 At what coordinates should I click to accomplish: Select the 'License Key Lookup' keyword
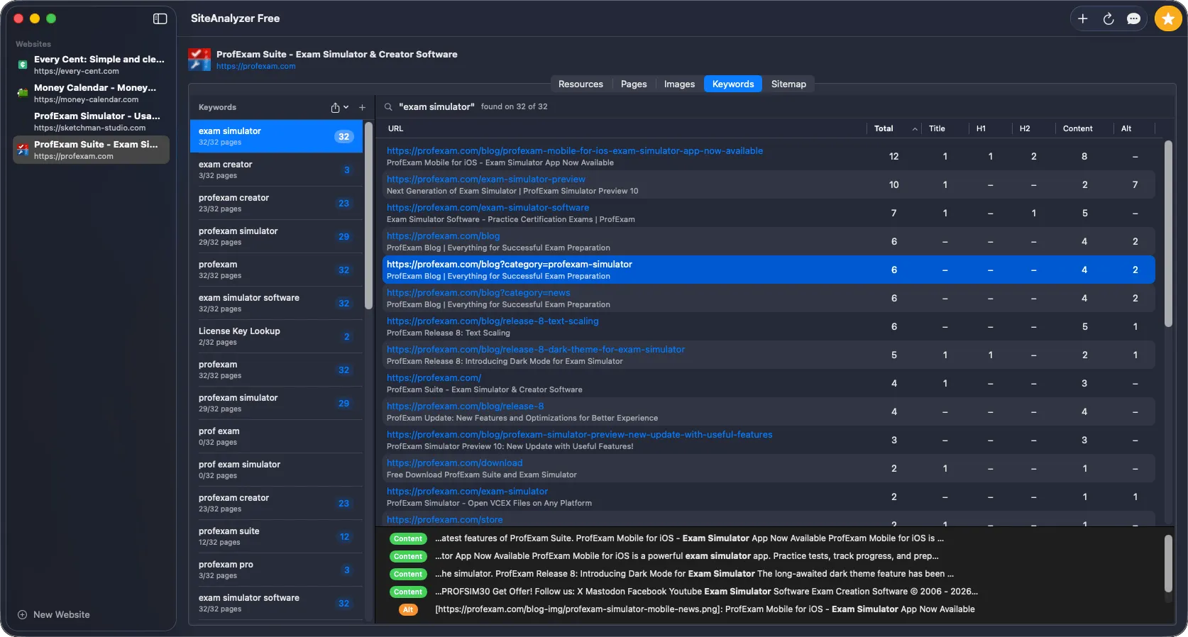pyautogui.click(x=276, y=336)
